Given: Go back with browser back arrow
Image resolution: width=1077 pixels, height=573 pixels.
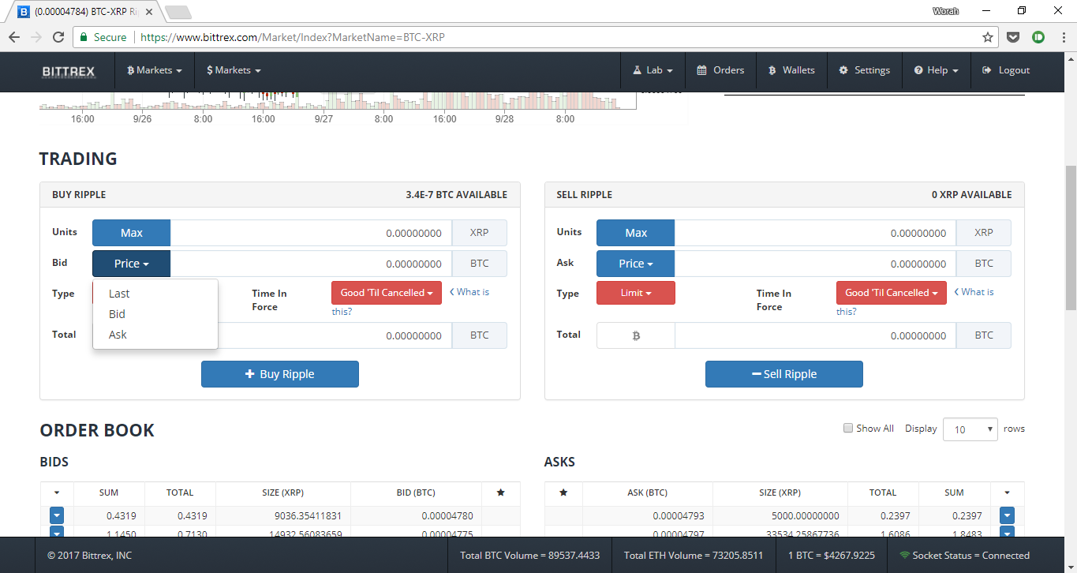Looking at the screenshot, I should pos(14,37).
